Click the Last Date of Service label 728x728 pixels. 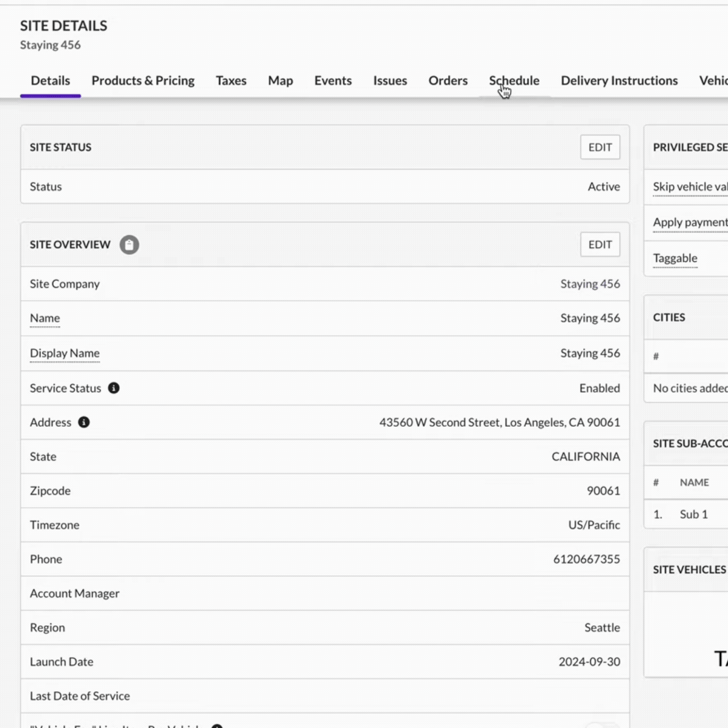80,696
